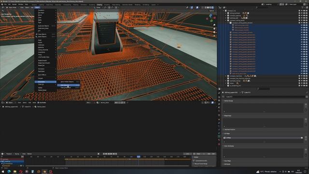The height and width of the screenshot is (174, 309).
Task: Click Copy Objects icon entry in Object menu
Action: tap(42, 34)
